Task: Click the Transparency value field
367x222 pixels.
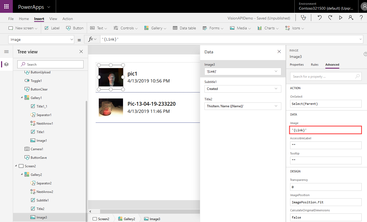Action: click(x=326, y=187)
